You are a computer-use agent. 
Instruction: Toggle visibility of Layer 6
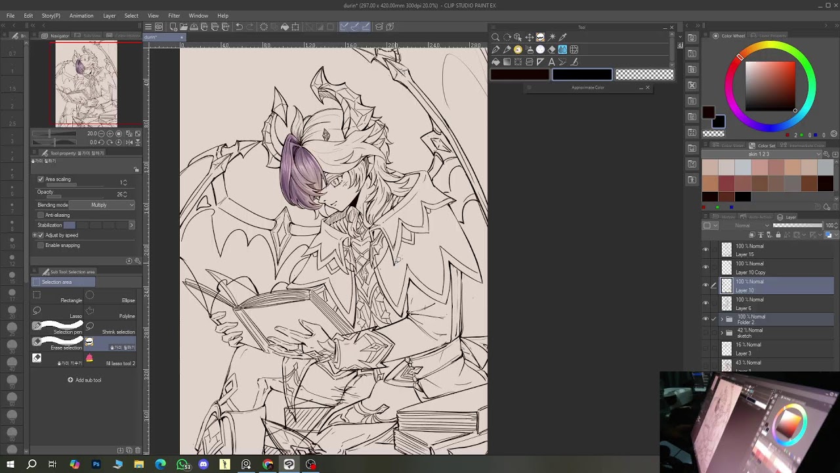tap(705, 304)
